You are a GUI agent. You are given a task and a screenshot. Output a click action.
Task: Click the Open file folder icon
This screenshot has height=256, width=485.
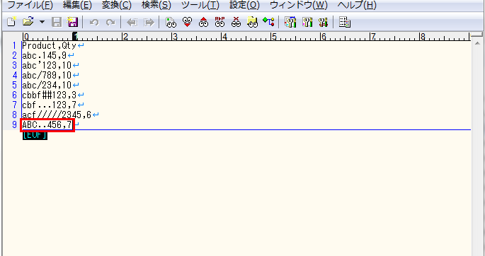(x=28, y=22)
